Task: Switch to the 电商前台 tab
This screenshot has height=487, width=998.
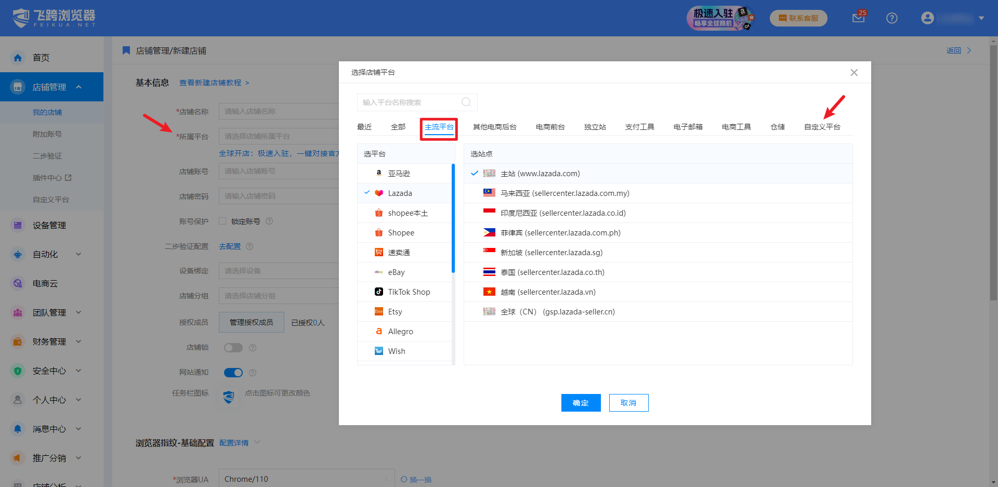Action: click(550, 127)
